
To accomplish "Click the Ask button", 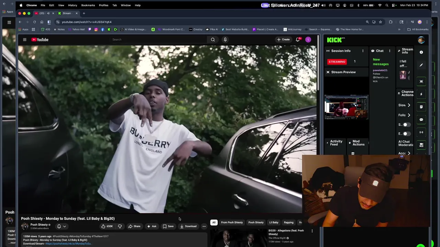I will [152, 226].
